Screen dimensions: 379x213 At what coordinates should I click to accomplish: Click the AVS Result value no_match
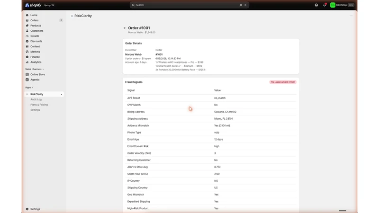point(220,98)
